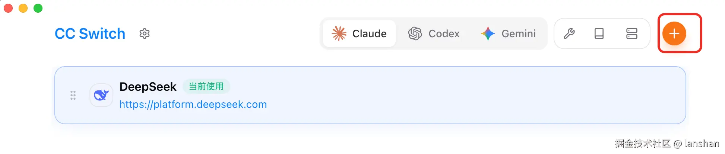The image size is (725, 154).
Task: Click the DeepSeek whale logo
Action: pos(101,95)
